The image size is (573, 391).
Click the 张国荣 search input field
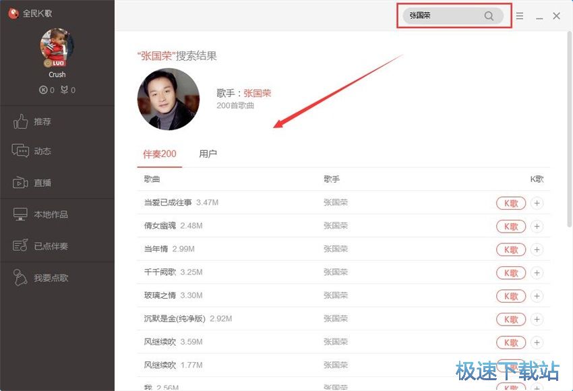click(453, 16)
